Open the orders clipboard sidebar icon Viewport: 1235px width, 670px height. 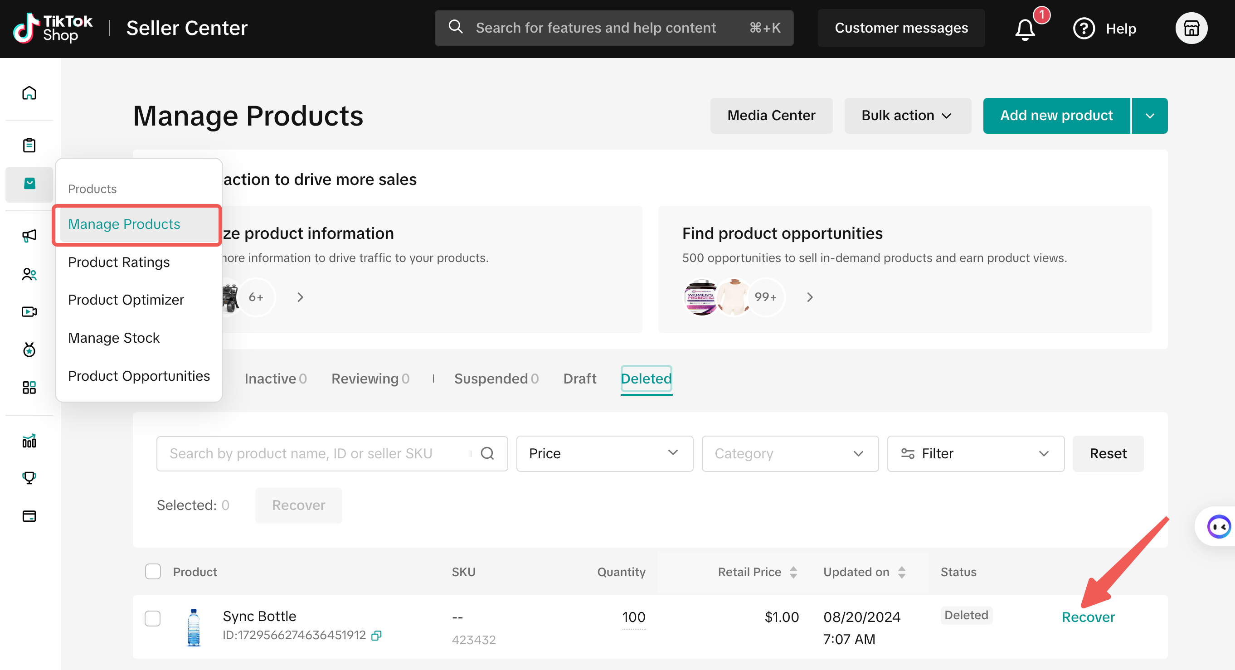[x=29, y=145]
